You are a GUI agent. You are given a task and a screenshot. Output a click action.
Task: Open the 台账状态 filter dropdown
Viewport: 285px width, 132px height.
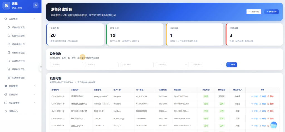(208, 64)
